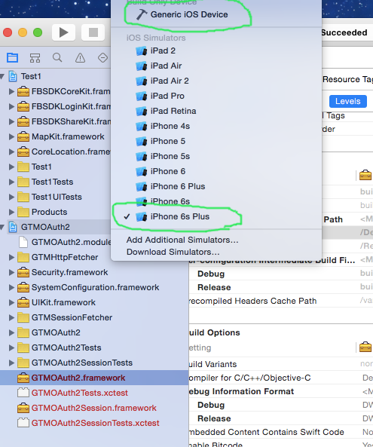Click GTMOAuth2Tests.xctest bundle icon
The height and width of the screenshot is (447, 373).
(23, 393)
